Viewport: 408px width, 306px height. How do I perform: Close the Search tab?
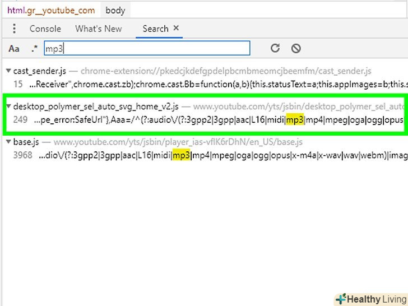coord(176,28)
